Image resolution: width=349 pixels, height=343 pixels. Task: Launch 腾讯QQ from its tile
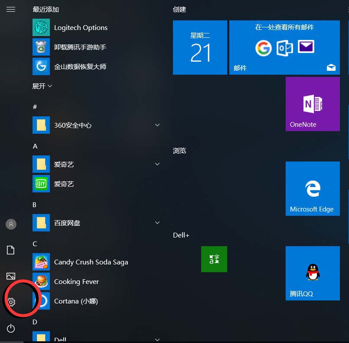pos(312,273)
